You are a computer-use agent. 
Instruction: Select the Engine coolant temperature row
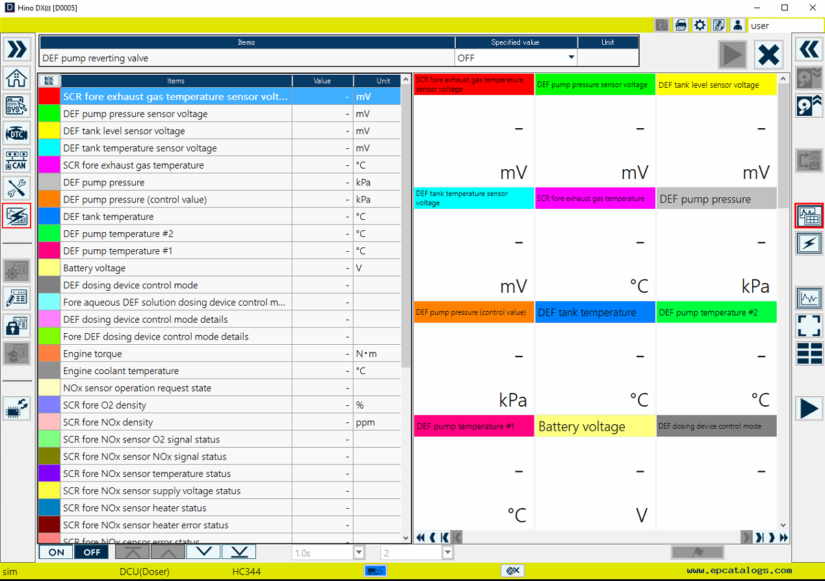coord(176,371)
